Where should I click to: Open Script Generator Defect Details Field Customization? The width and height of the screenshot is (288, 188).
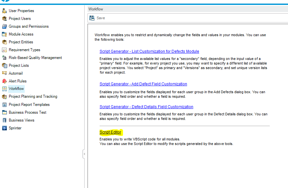click(146, 107)
